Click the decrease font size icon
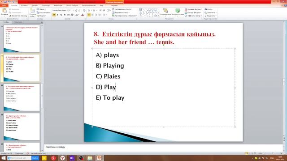This screenshot has width=287, height=161. click(x=79, y=11)
